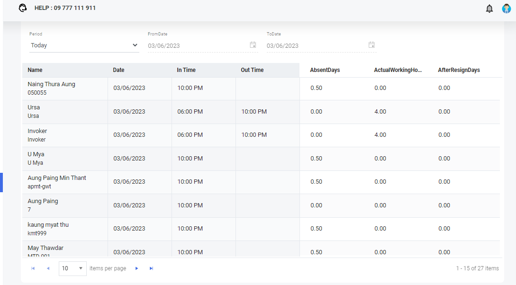This screenshot has height=285, width=516.
Task: Expand the Period dropdown showing Today
Action: [84, 45]
